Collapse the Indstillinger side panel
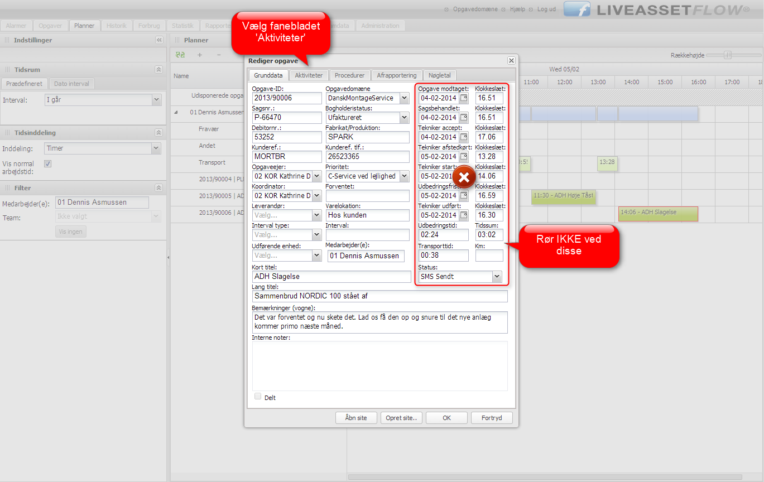764x482 pixels. (159, 40)
